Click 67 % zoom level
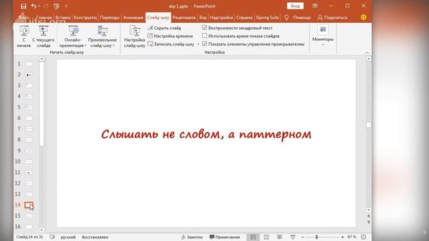Viewport: 429px width, 241px height. (352, 237)
